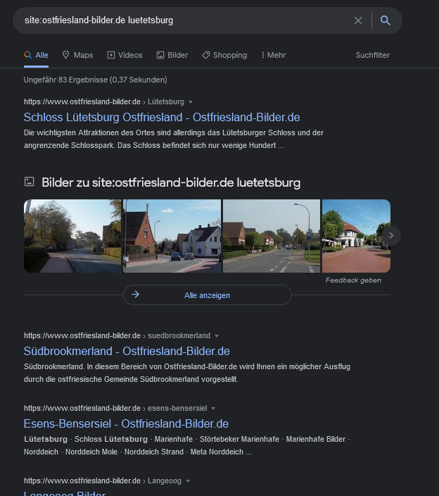
Task: Click the next arrow on image carousel
Action: coord(390,235)
